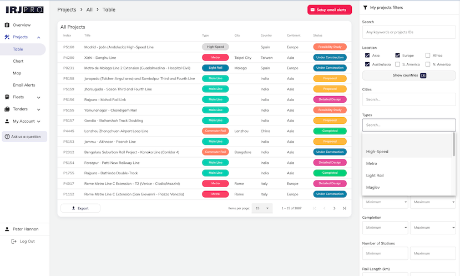
Task: Open the Completion Minimum dropdown
Action: click(385, 228)
